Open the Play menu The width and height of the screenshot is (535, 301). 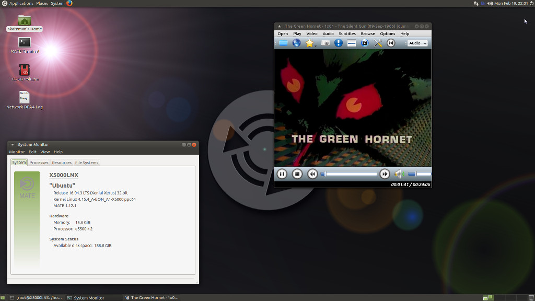[297, 34]
